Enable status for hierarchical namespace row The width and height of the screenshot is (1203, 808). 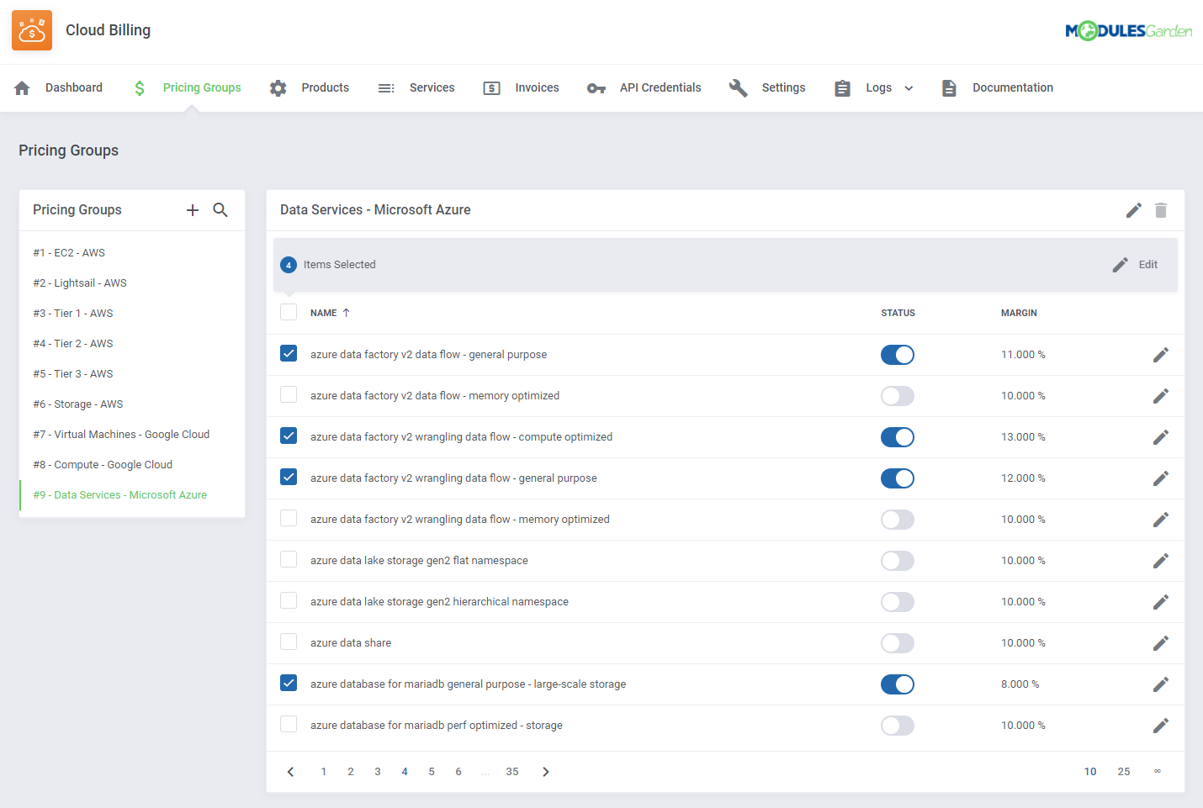pyautogui.click(x=898, y=602)
